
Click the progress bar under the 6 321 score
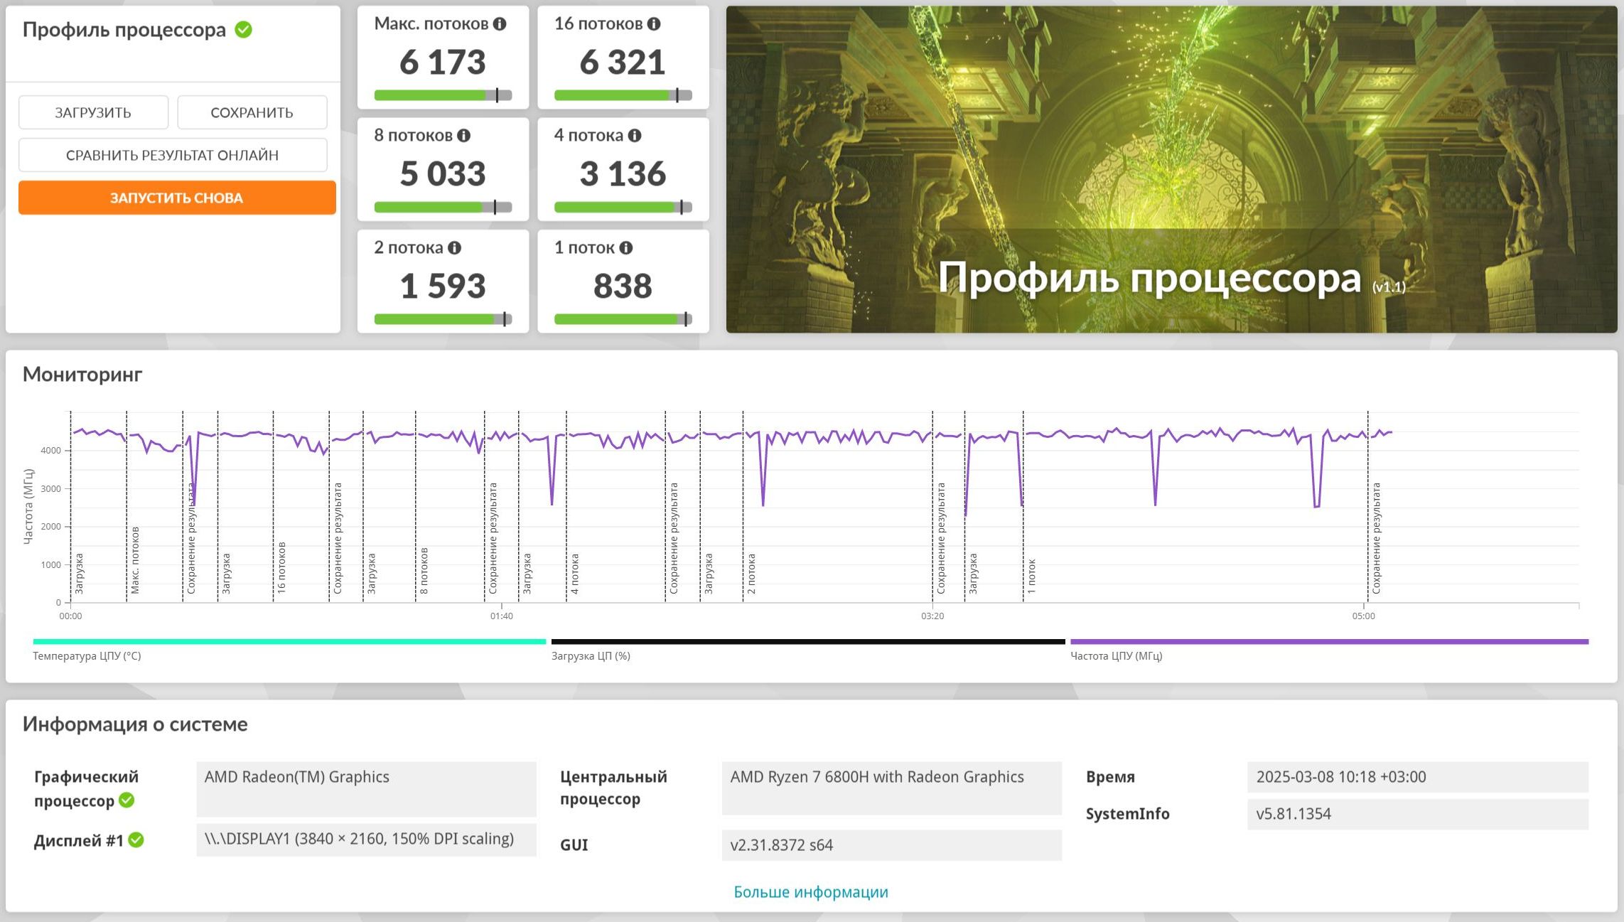click(623, 95)
